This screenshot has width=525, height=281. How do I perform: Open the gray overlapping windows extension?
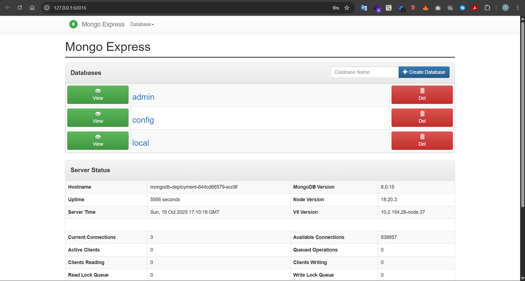450,8
